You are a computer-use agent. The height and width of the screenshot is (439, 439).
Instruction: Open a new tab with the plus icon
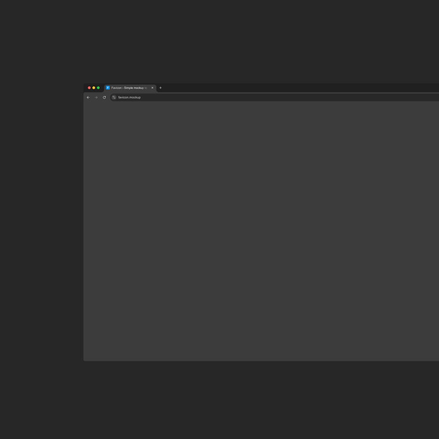tap(161, 88)
